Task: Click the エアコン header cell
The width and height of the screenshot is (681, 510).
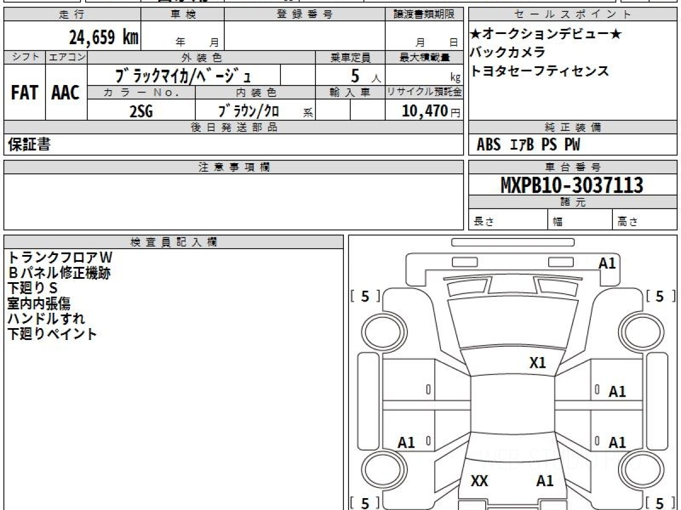Action: point(66,57)
